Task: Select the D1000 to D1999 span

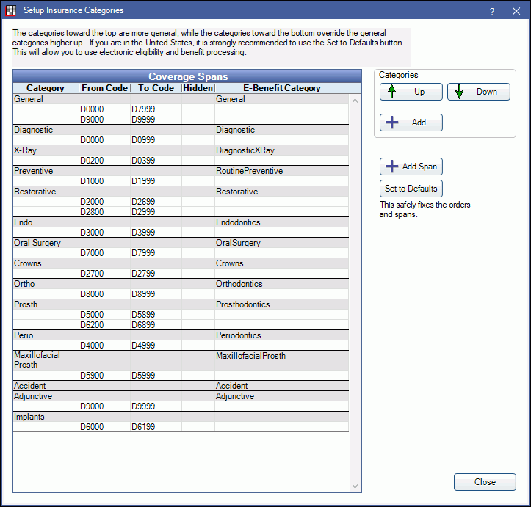Action: click(181, 181)
